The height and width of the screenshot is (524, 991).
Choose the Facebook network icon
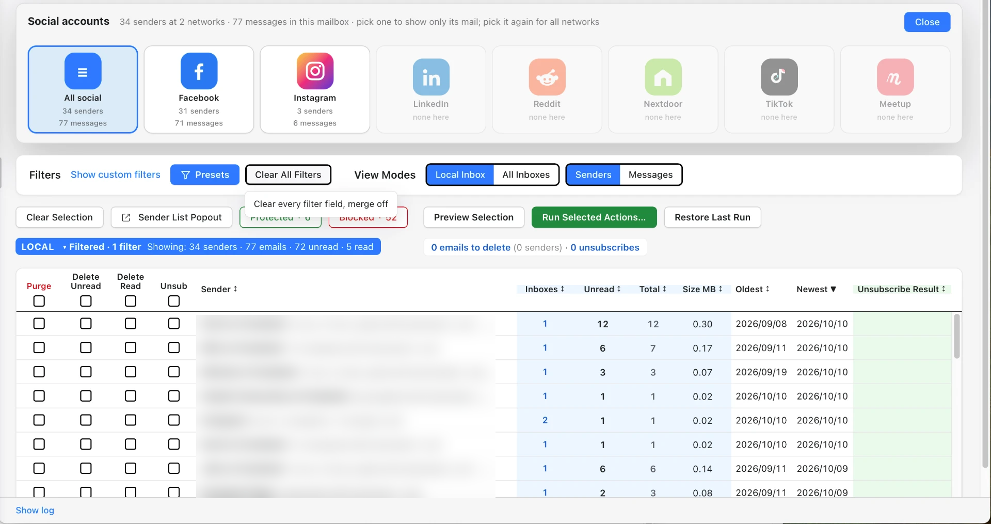point(199,71)
